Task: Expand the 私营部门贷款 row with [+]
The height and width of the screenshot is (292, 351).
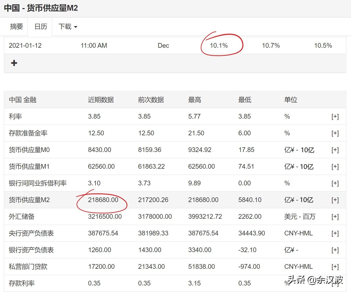Action: [335, 267]
